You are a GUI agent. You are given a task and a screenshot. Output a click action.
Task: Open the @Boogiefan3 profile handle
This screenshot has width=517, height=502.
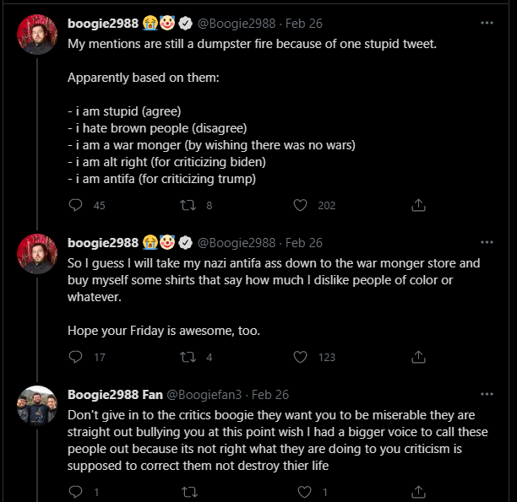click(205, 394)
